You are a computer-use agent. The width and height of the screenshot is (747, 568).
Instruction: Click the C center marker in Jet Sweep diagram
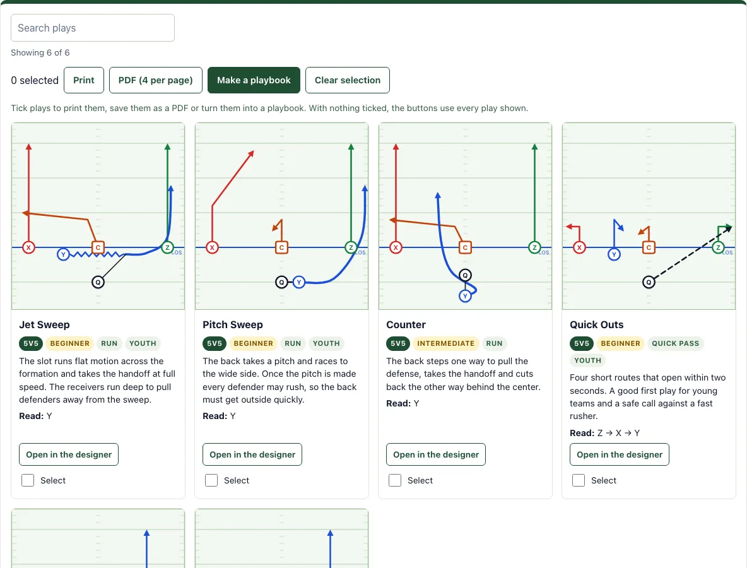point(98,247)
